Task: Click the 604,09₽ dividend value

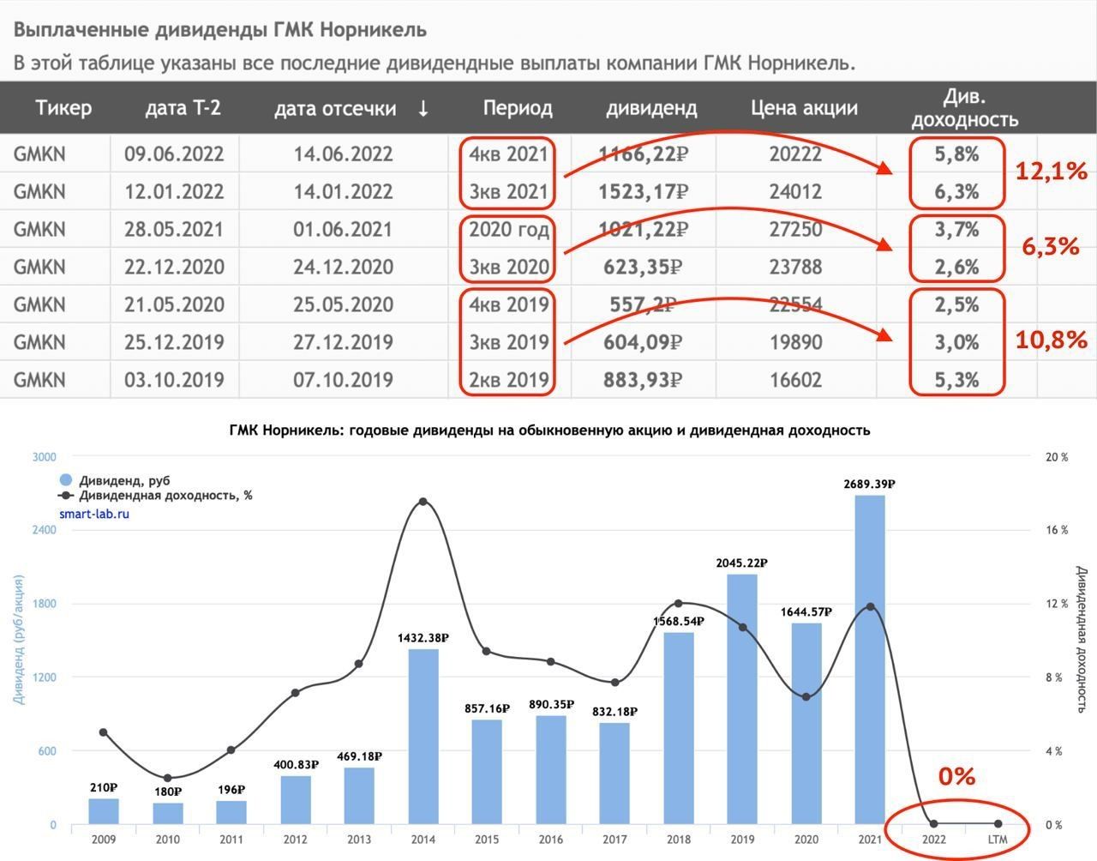Action: pos(643,342)
